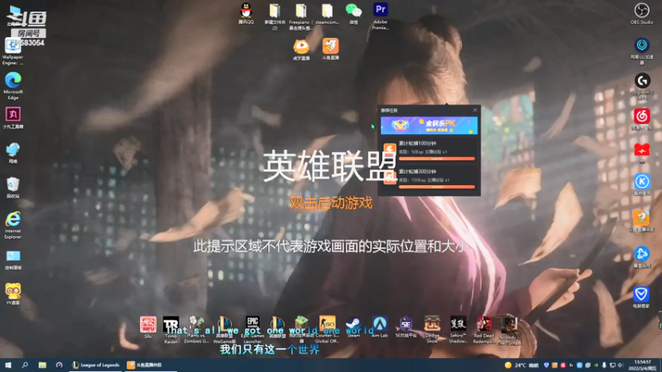Close the task popup panel

pos(475,110)
